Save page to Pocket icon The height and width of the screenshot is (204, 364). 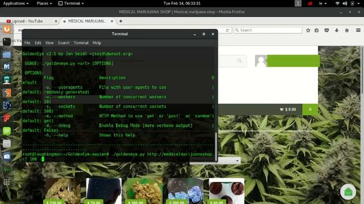pos(326,30)
